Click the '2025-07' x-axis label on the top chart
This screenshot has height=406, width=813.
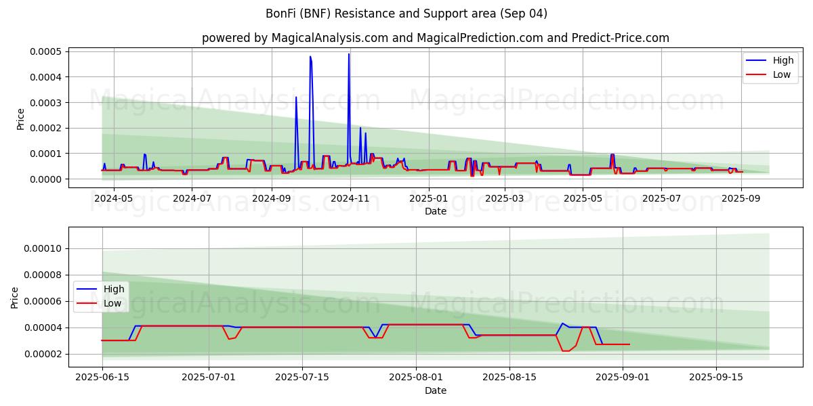tap(661, 198)
